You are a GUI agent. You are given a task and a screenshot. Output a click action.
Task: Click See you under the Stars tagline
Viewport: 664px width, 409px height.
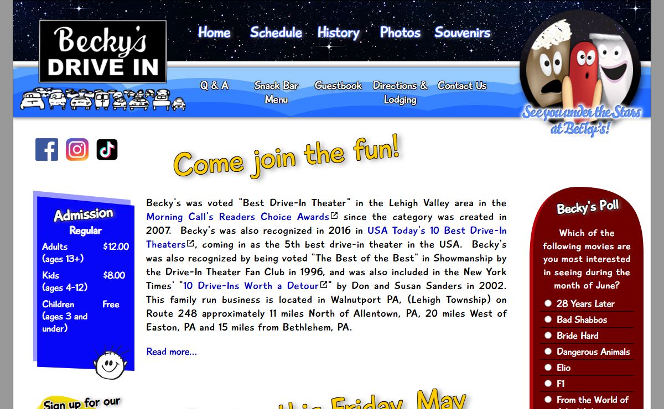pyautogui.click(x=581, y=120)
